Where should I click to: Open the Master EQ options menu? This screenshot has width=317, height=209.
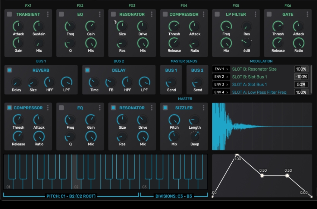[x=100, y=107]
